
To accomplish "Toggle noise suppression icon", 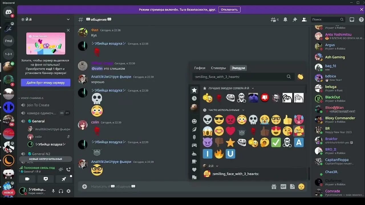I will point(61,169).
